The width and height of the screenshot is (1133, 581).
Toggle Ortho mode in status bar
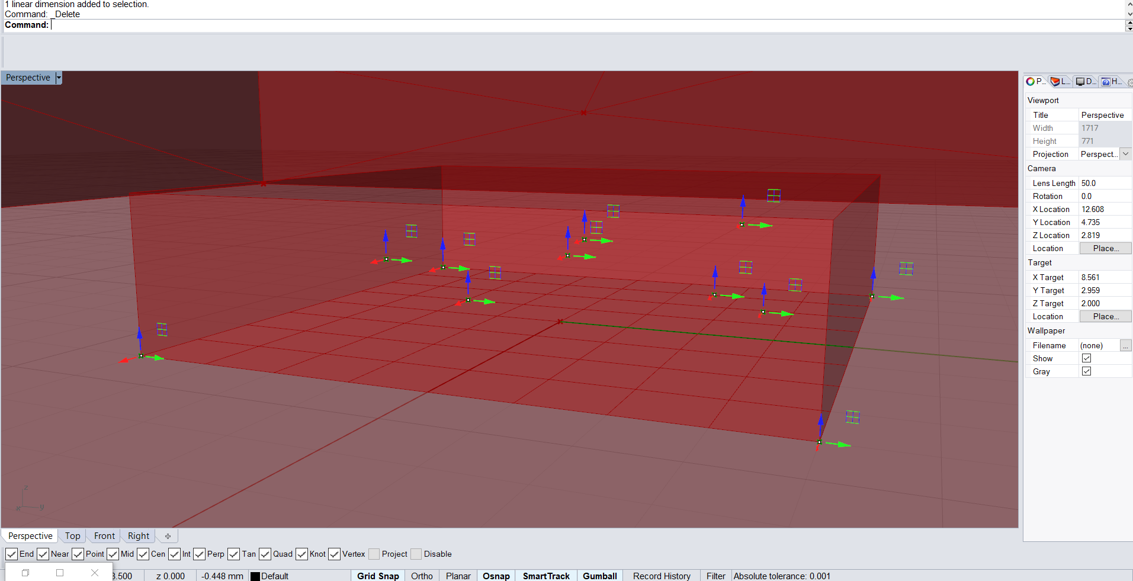pyautogui.click(x=422, y=576)
